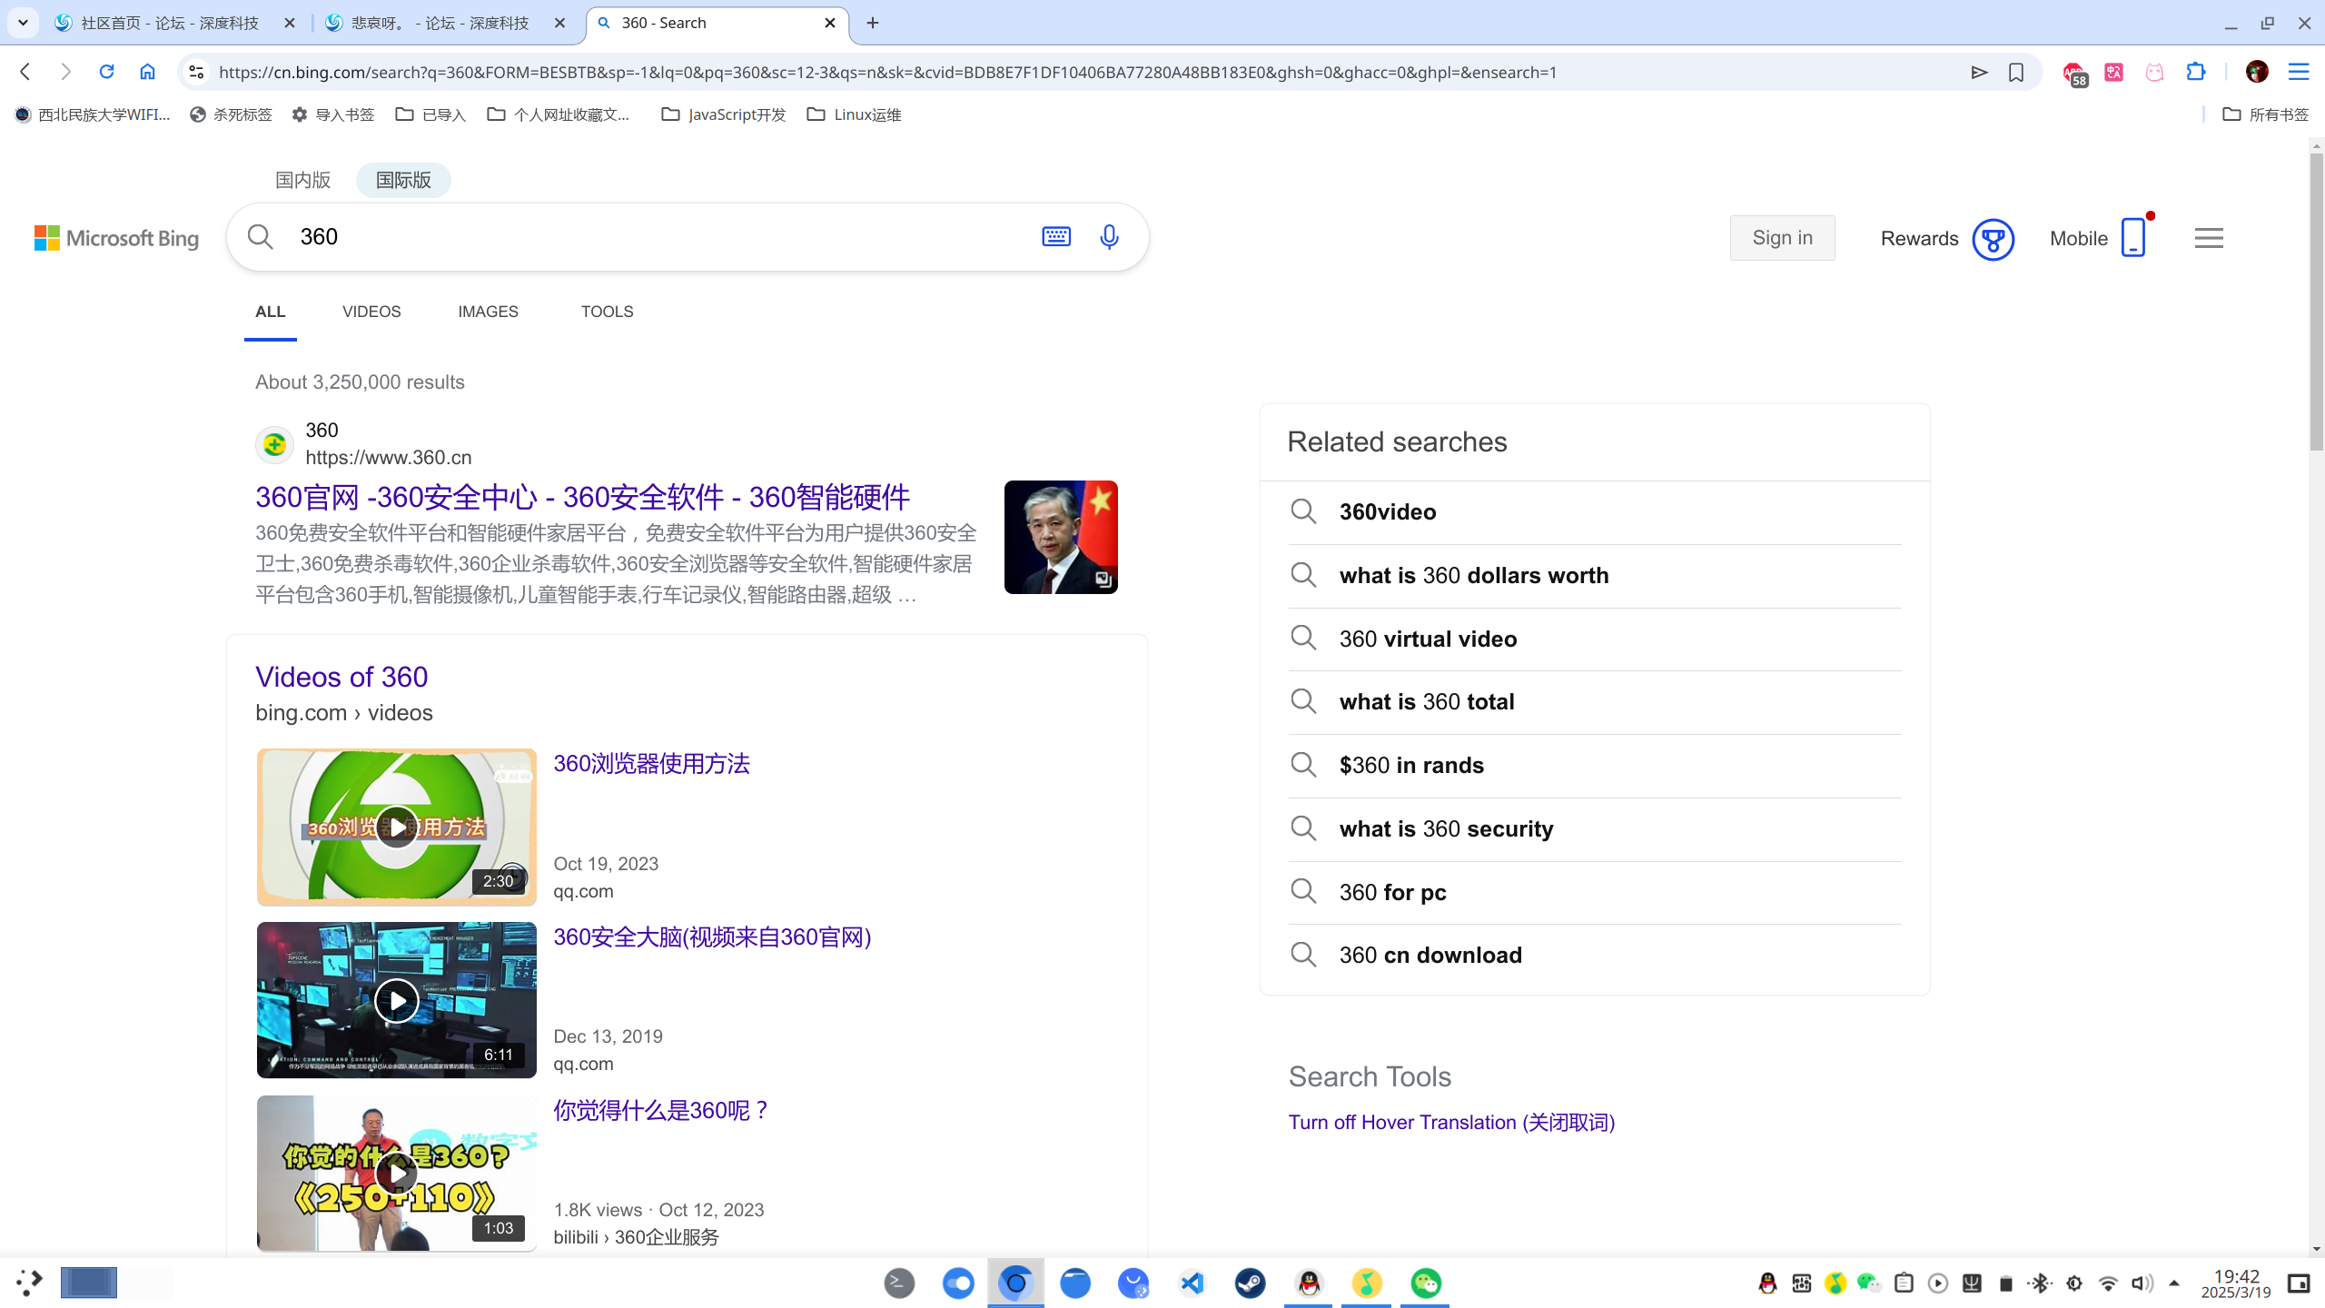Click the page vertical scrollbar thumb
Image resolution: width=2325 pixels, height=1308 pixels.
[2316, 302]
